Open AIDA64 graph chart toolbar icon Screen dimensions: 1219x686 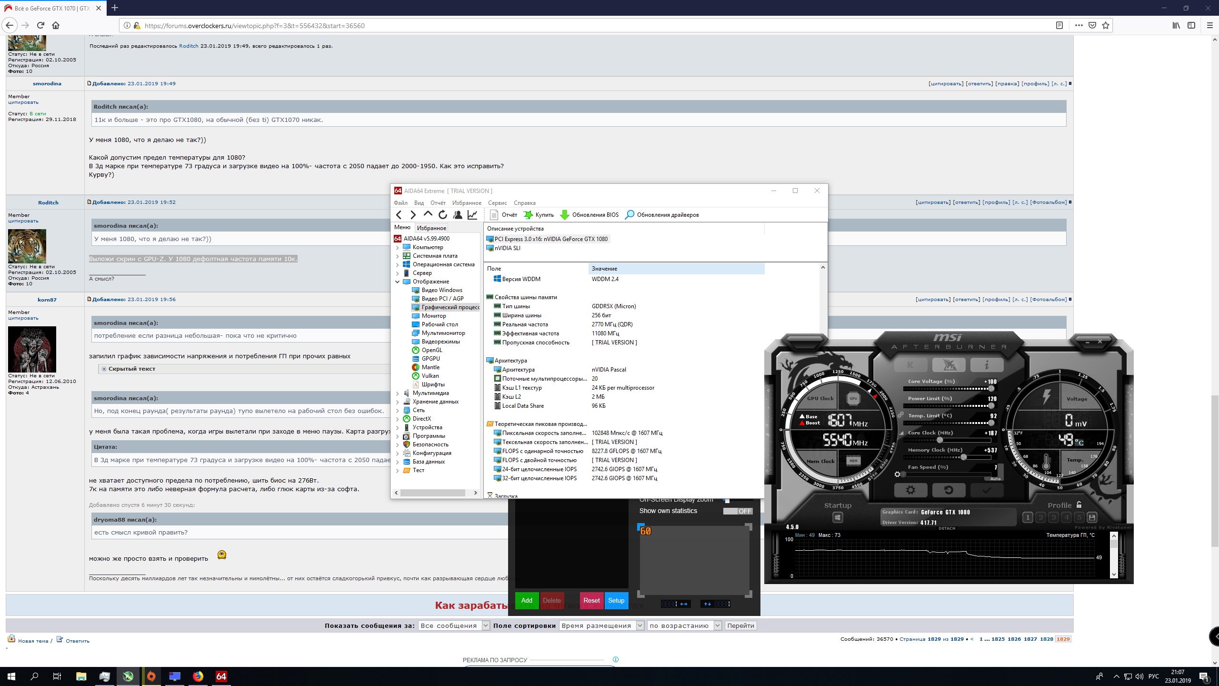click(x=472, y=215)
